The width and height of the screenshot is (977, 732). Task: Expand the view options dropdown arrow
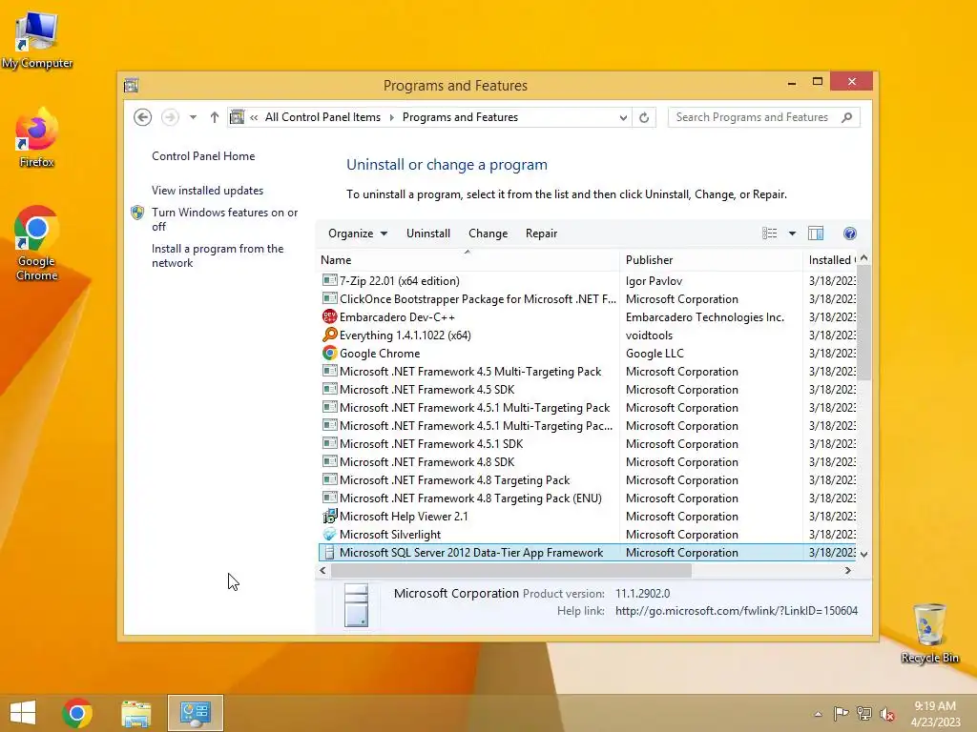point(792,234)
